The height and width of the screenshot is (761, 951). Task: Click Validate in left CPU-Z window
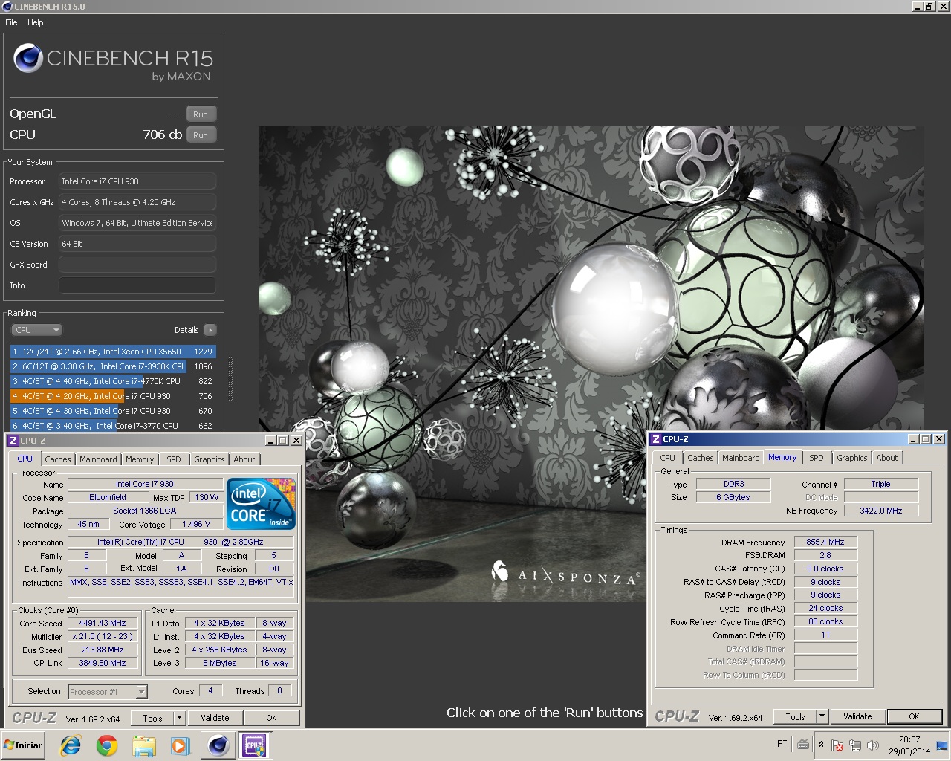[x=215, y=718]
